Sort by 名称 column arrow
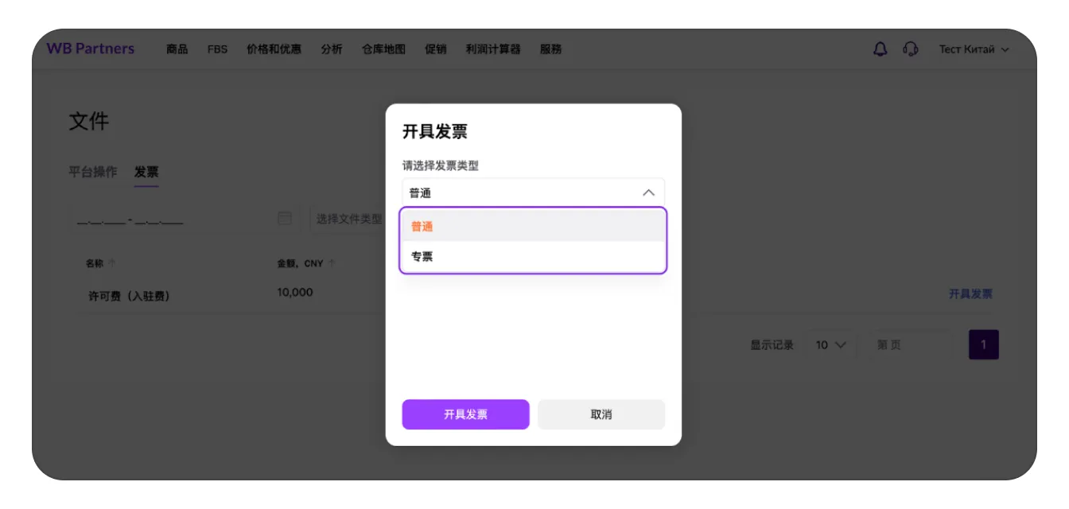1069x509 pixels. tap(112, 263)
